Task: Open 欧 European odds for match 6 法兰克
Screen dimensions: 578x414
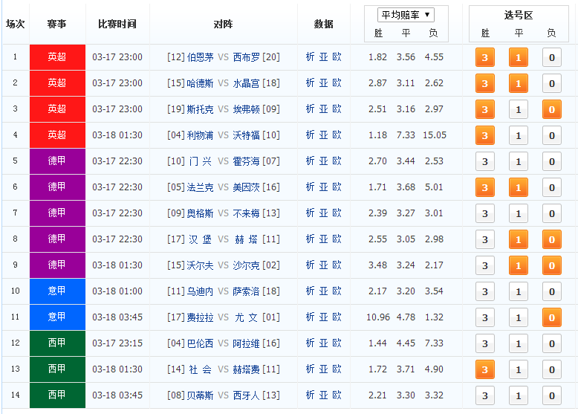Action: tap(337, 187)
